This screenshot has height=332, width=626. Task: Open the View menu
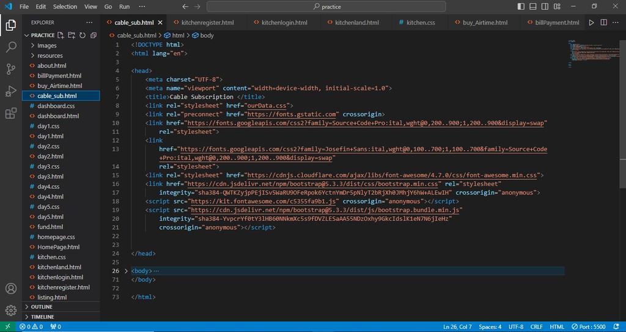(x=90, y=6)
